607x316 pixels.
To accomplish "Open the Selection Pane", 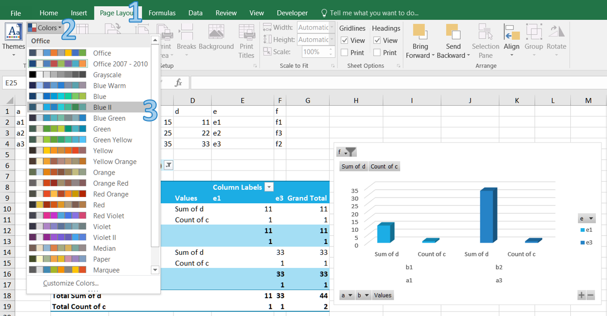I will pyautogui.click(x=485, y=33).
